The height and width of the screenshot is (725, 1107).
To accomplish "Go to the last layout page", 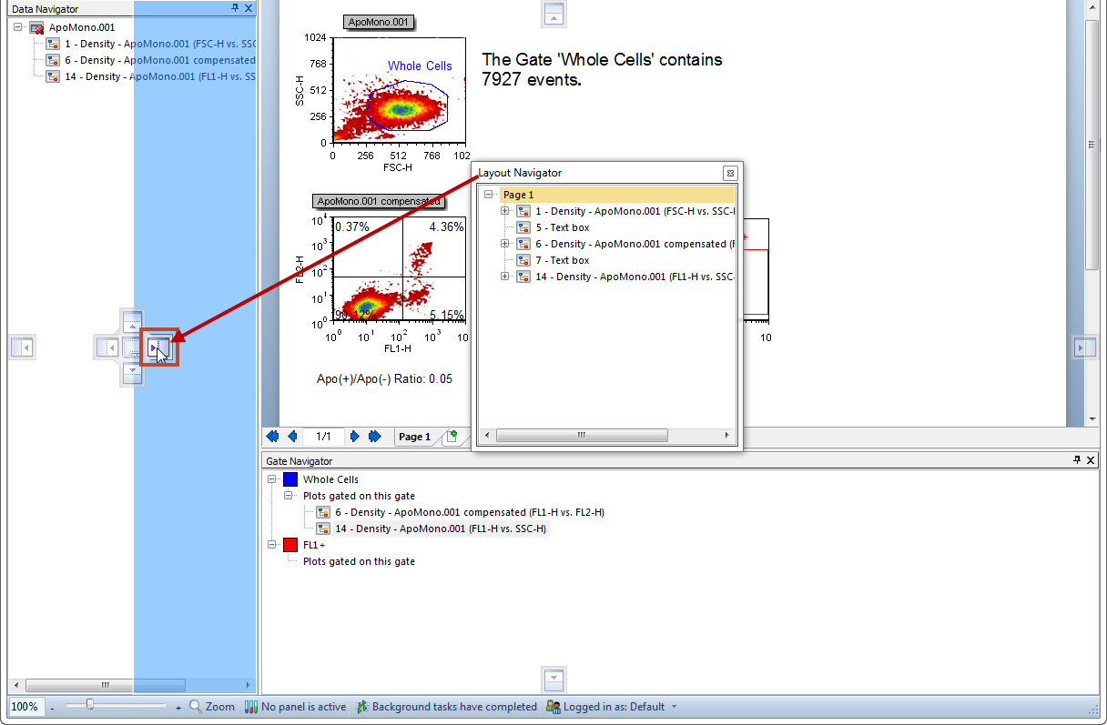I will (x=374, y=437).
